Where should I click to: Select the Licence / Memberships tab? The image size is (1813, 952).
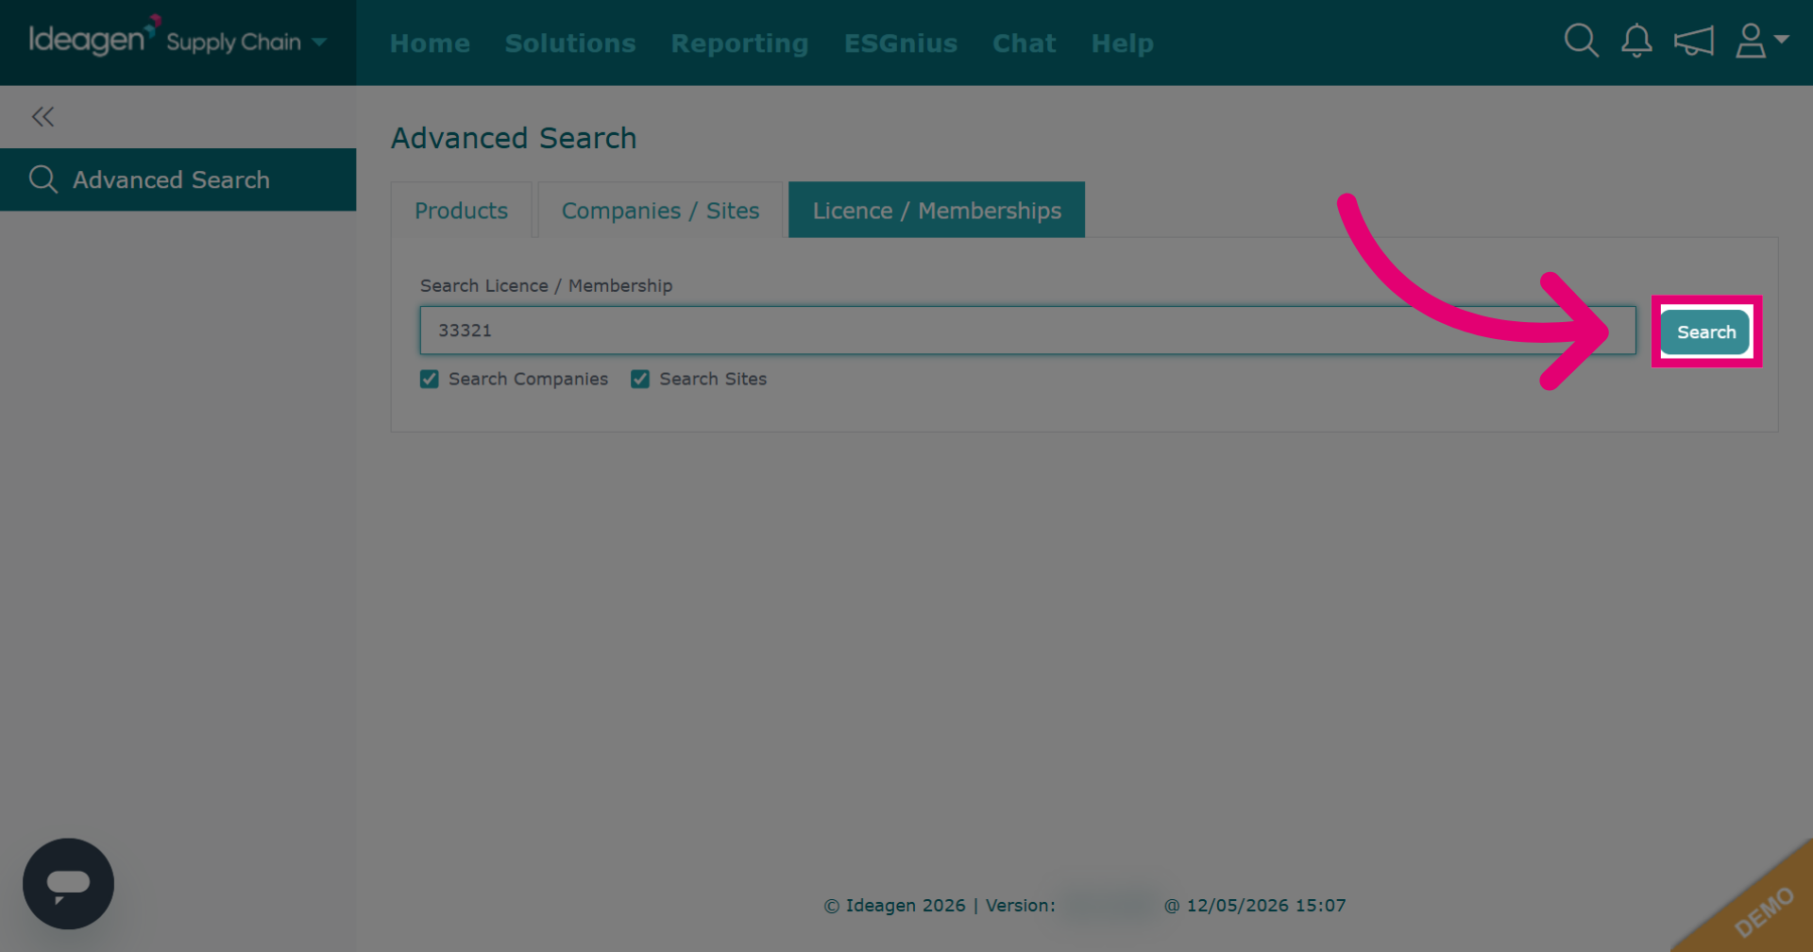(x=937, y=210)
